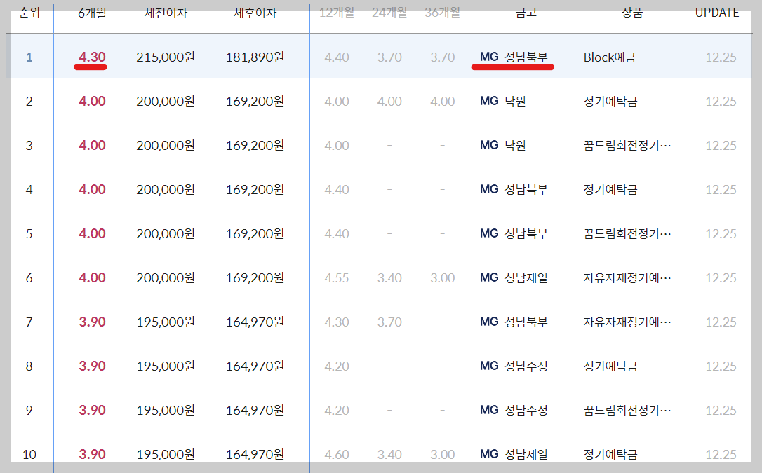
Task: Click the MG icon beside 성남북부 in rank 4
Action: [488, 190]
